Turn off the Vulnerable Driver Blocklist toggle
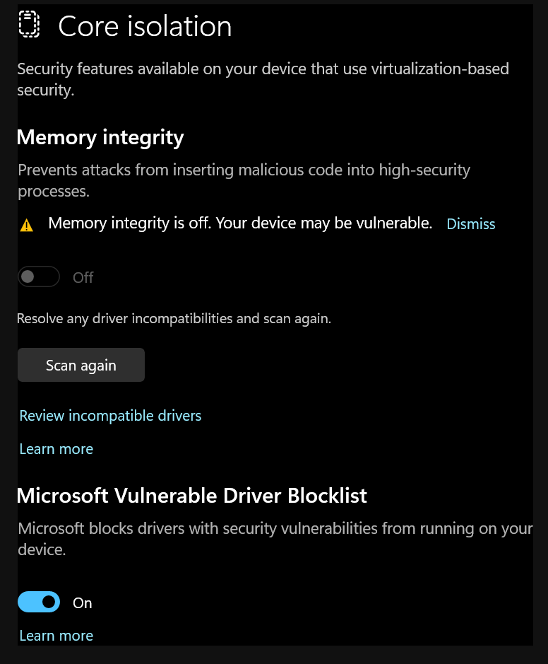The height and width of the screenshot is (664, 548). tap(38, 602)
